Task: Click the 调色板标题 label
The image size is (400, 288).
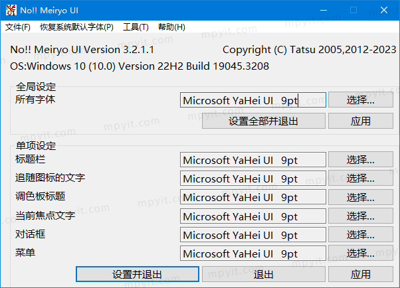Action: click(41, 196)
